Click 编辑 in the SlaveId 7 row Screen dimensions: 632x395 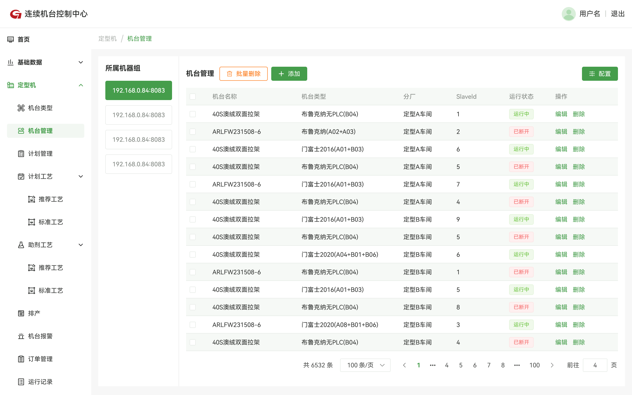tap(561, 184)
